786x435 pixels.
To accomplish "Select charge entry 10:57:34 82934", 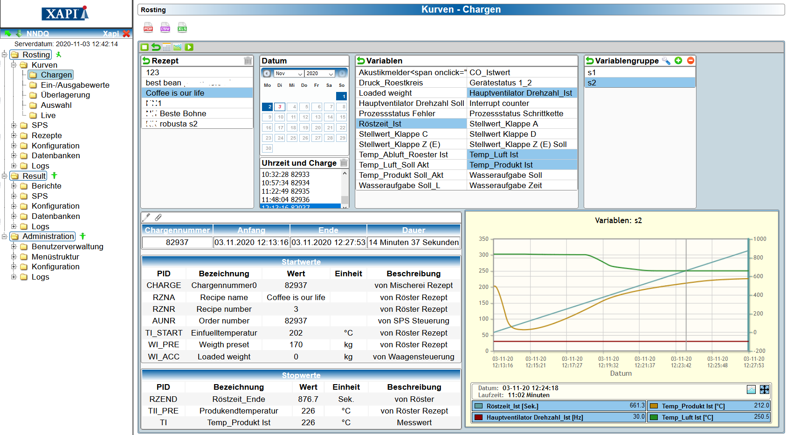I will [x=285, y=182].
